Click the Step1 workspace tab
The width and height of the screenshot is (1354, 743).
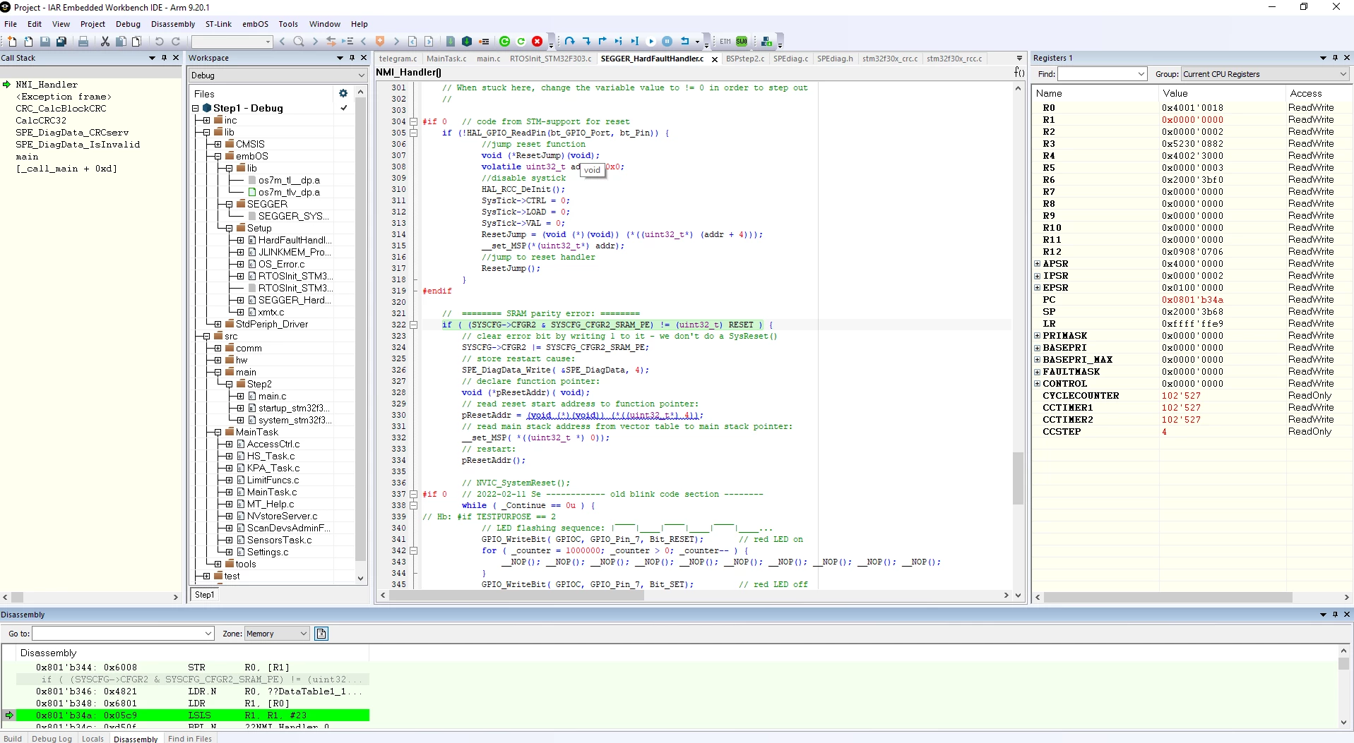[204, 595]
